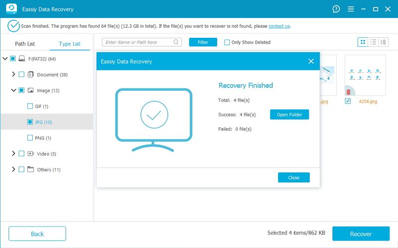Click the Document category icon
398x248 pixels.
(x=30, y=75)
